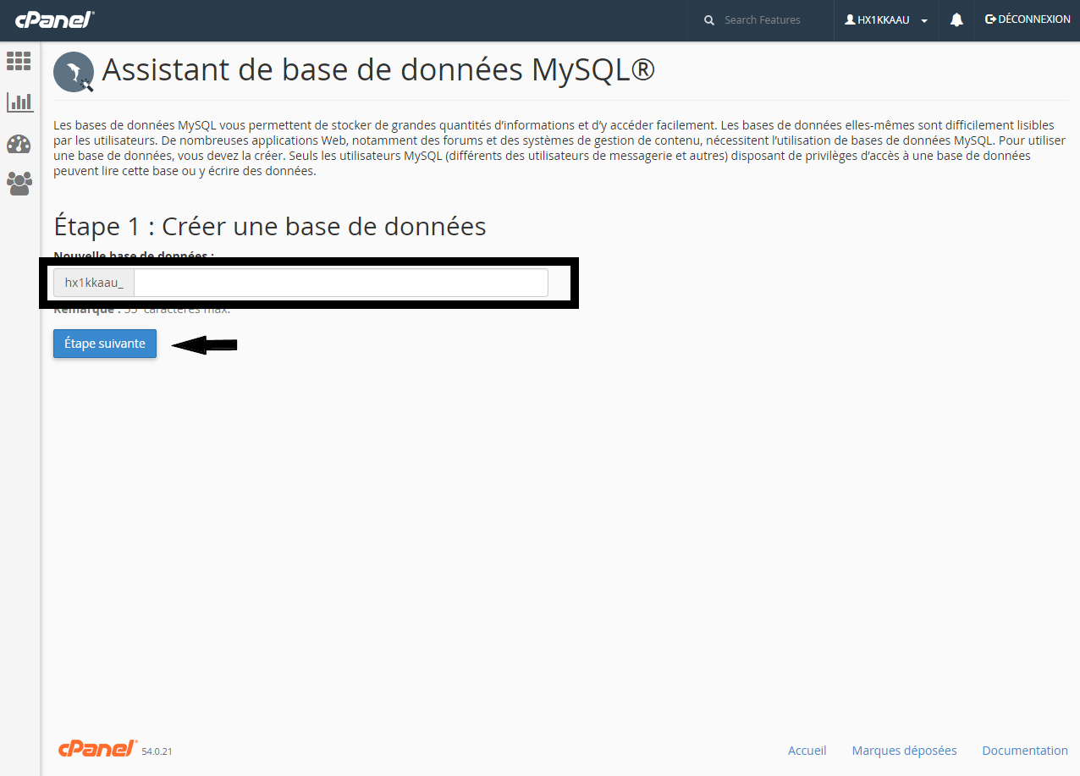Open the Documentation footer link

tap(1025, 751)
